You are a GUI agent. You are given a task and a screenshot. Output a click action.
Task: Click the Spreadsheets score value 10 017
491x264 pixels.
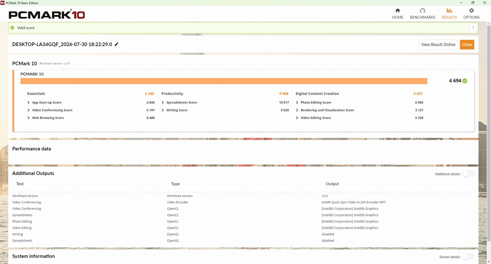(x=284, y=103)
